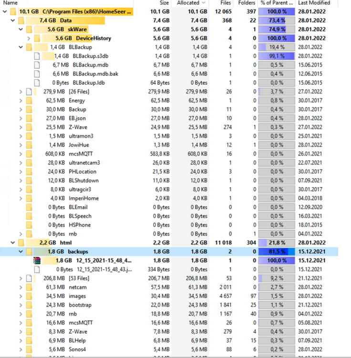Select the 334 Bytes 12_15_2021 file row

coord(169,269)
